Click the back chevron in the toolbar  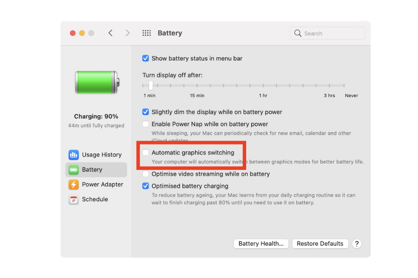pyautogui.click(x=110, y=33)
